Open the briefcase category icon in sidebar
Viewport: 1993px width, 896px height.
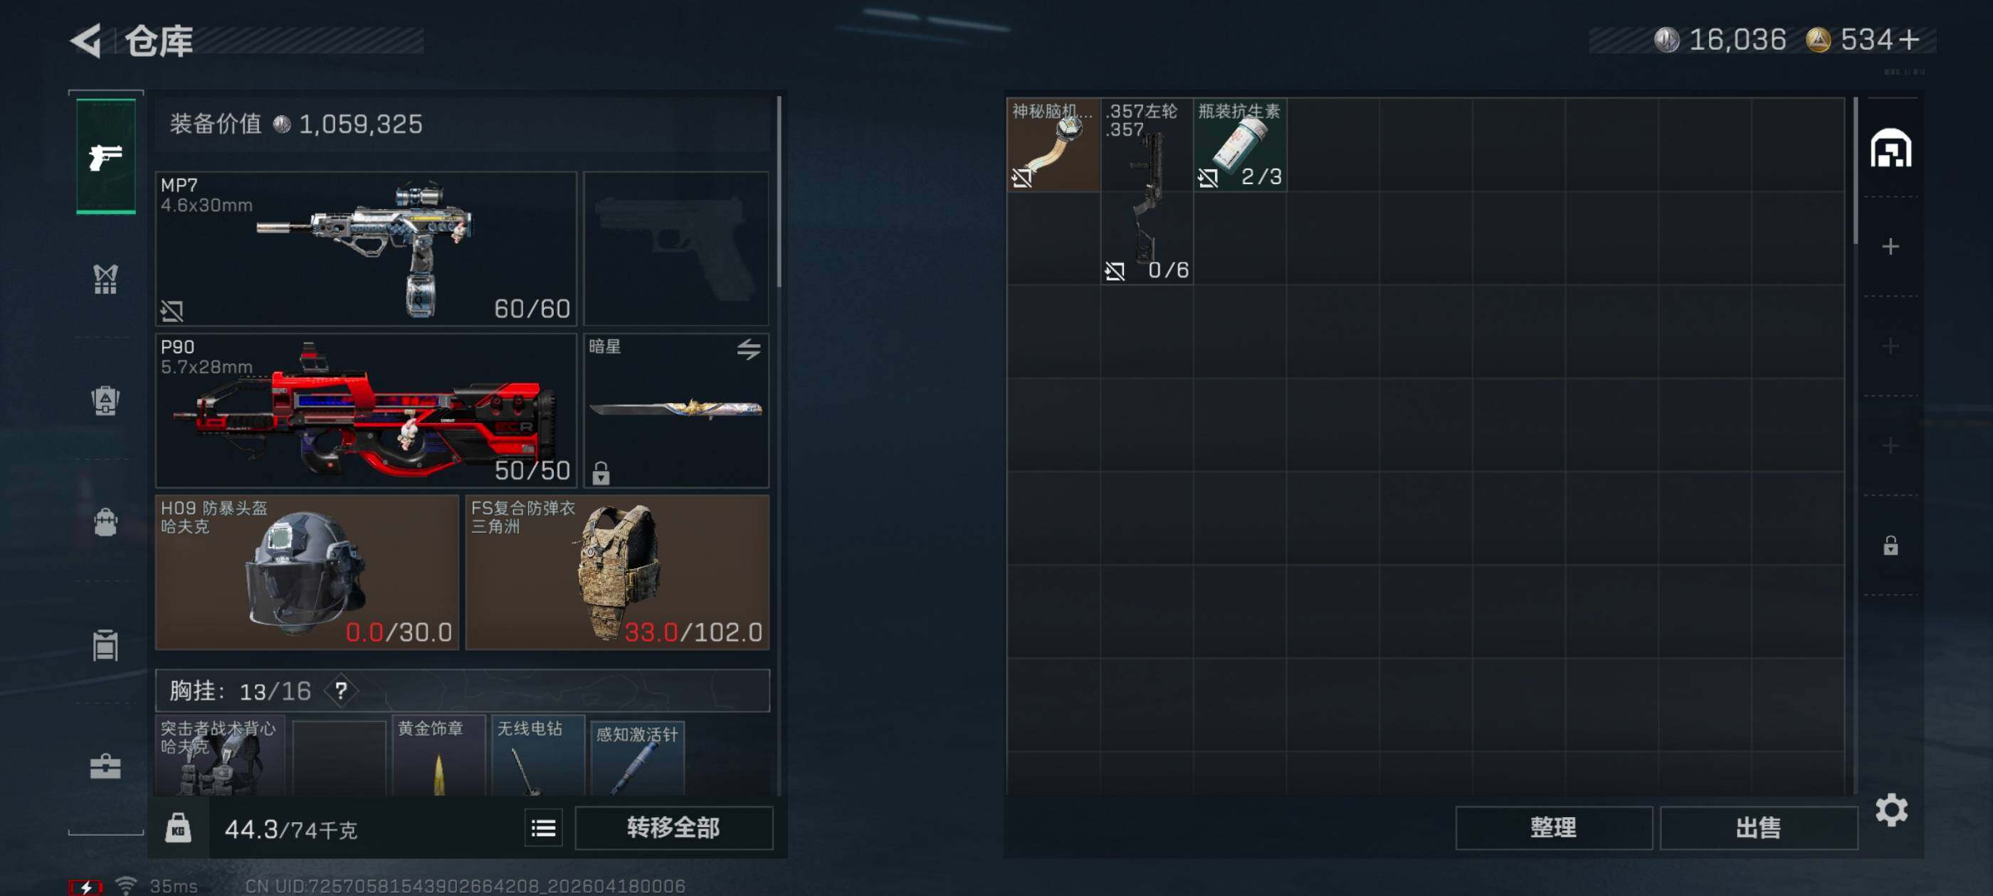[x=105, y=766]
